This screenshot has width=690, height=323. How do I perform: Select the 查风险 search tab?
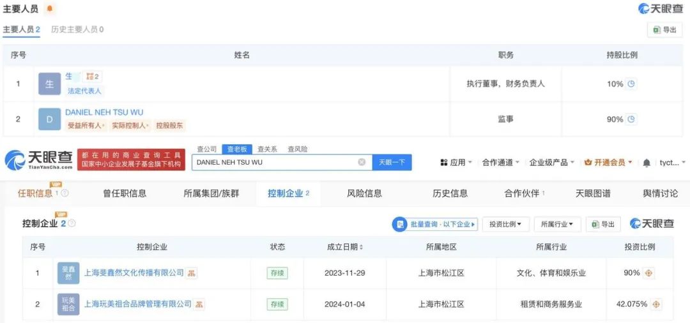tap(298, 149)
